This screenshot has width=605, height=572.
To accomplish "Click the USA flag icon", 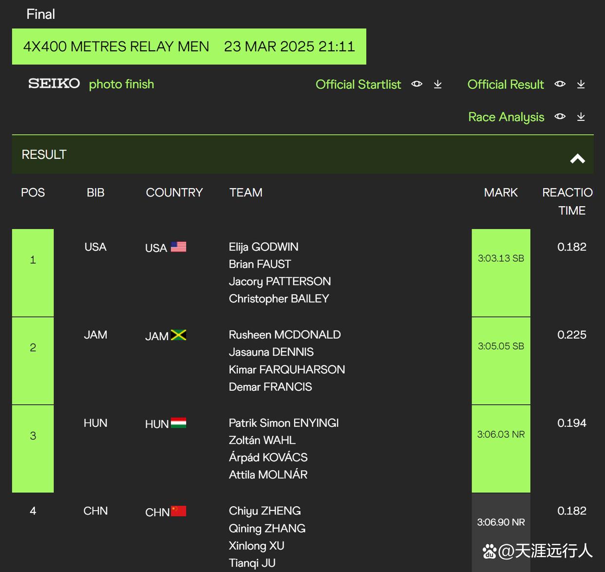I will (178, 247).
